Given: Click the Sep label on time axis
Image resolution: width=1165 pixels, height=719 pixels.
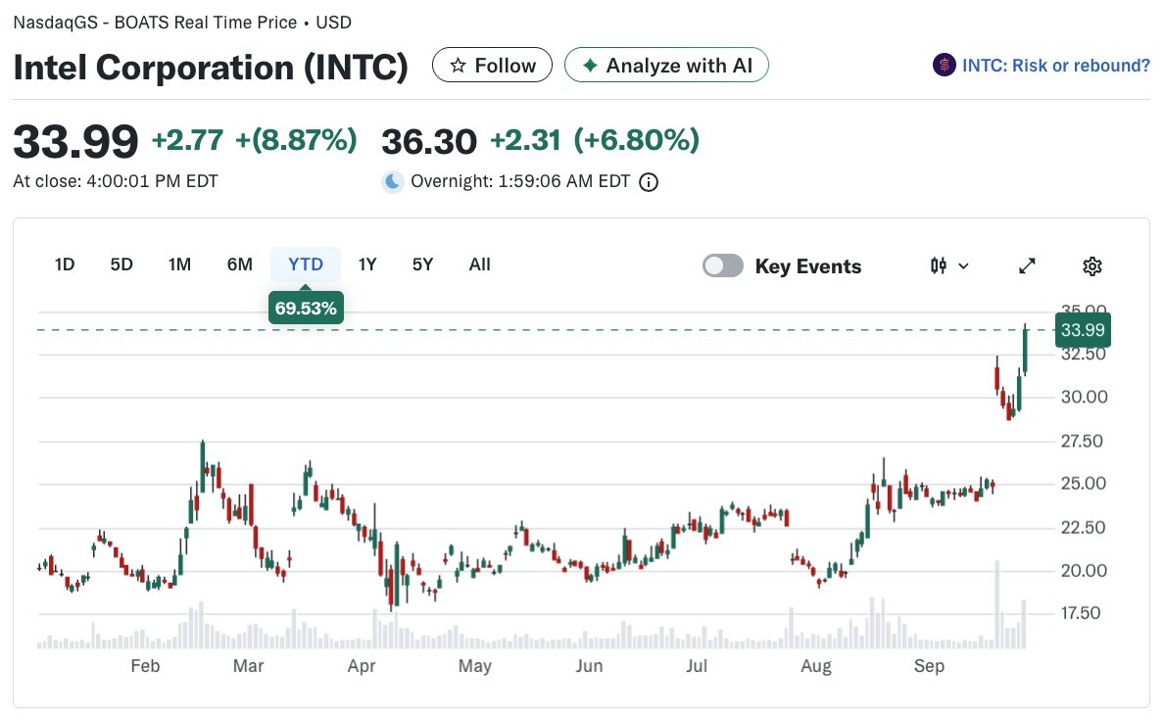Looking at the screenshot, I should [929, 665].
